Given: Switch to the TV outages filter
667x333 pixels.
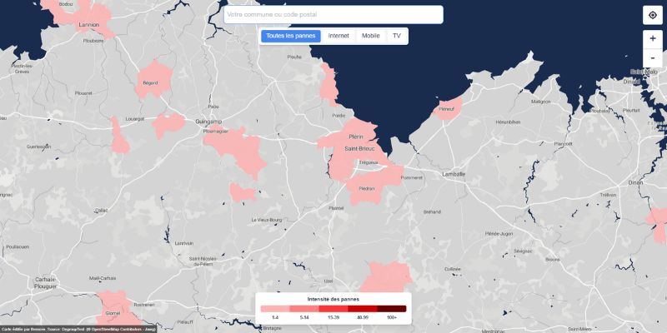Looking at the screenshot, I should [x=397, y=36].
